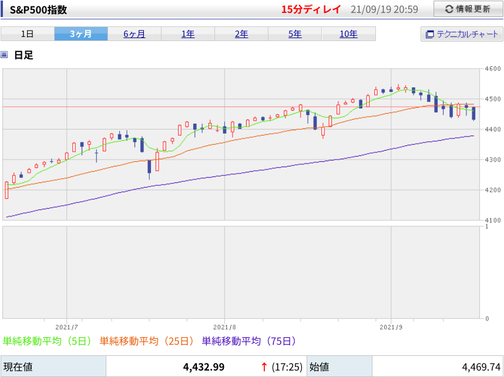Click the timestamp 21/09/19 20:59
Viewport: 504px width, 377px height.
[384, 9]
